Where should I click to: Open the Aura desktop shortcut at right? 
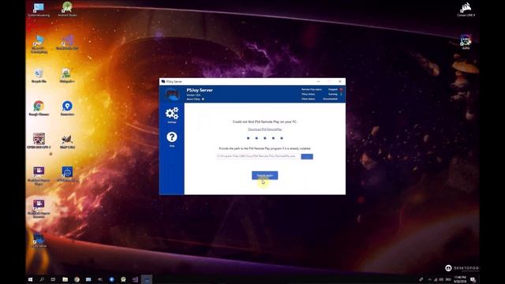(x=466, y=42)
